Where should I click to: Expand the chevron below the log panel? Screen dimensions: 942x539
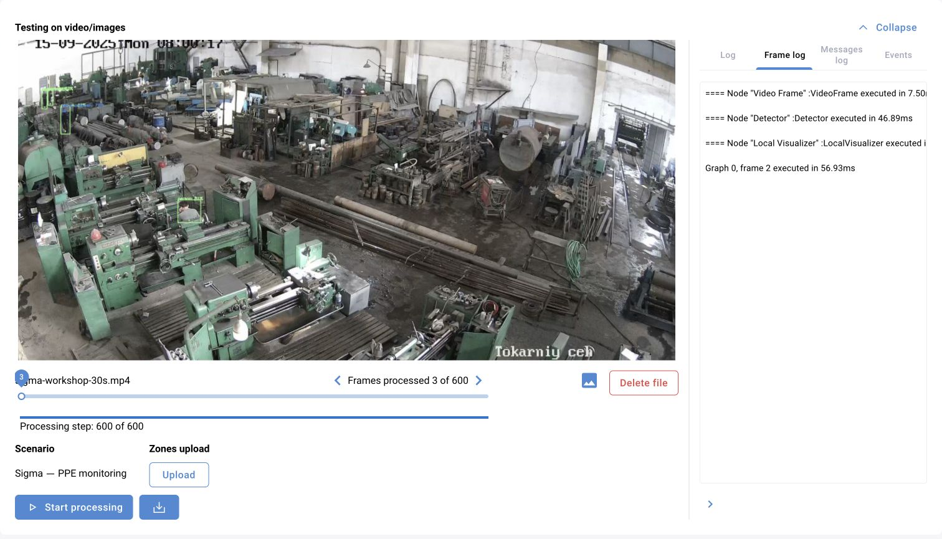710,504
